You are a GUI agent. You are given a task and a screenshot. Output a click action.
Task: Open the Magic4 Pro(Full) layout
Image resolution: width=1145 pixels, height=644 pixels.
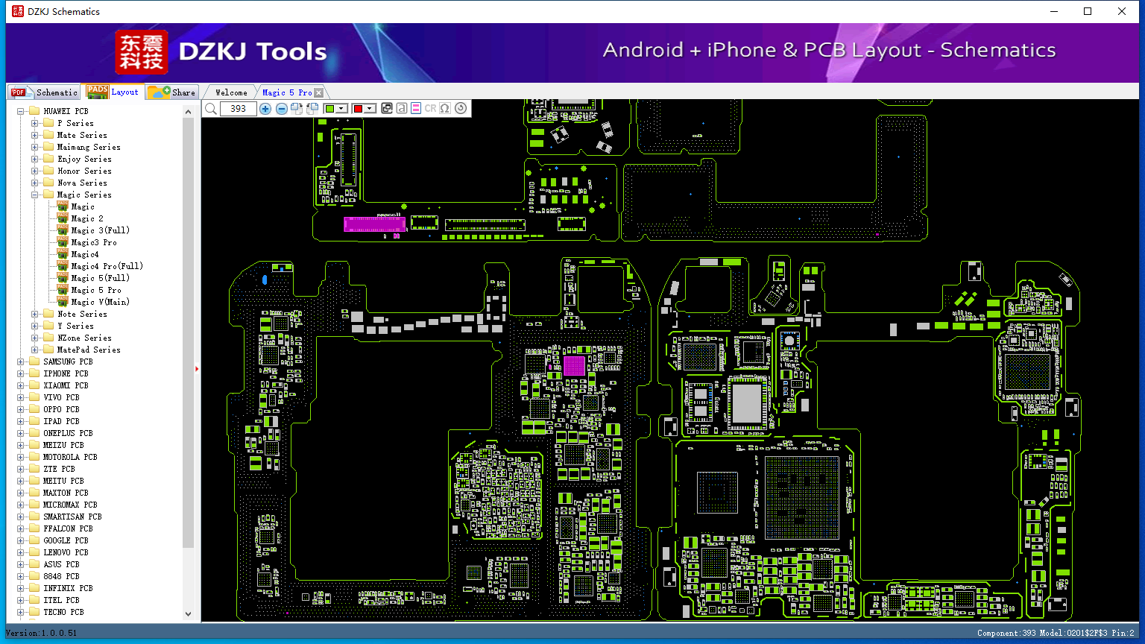coord(107,266)
